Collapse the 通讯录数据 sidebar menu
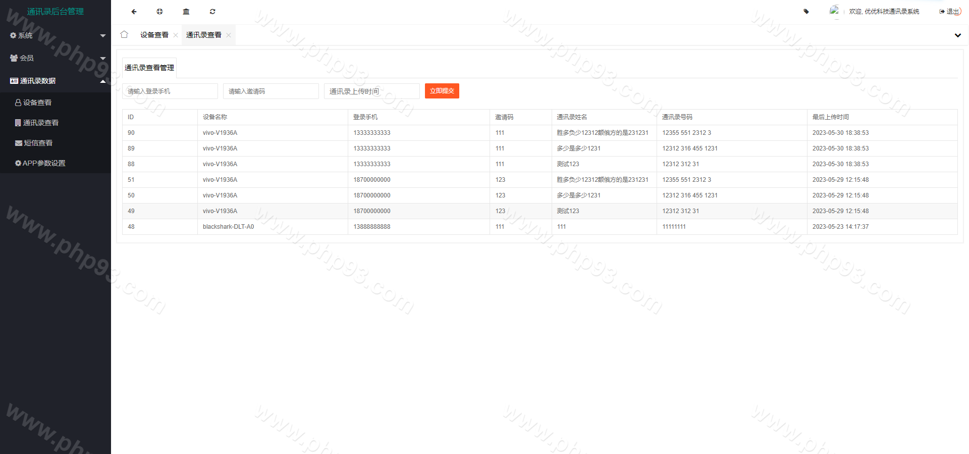This screenshot has width=969, height=454. [x=56, y=81]
